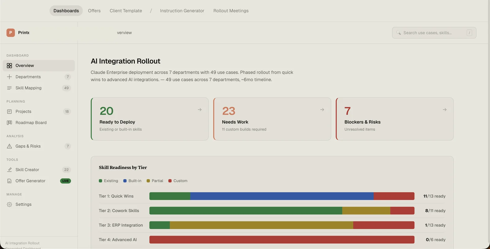This screenshot has height=249, width=490.
Task: Click the 1/13 ready label
Action: [435, 225]
